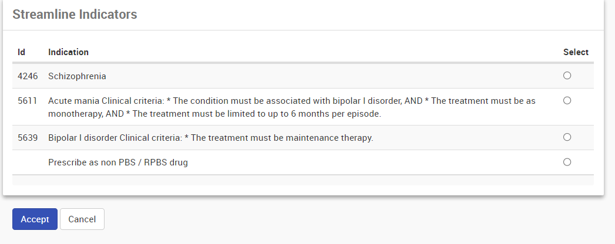Choose the Acute mania indication radio button

(x=567, y=100)
